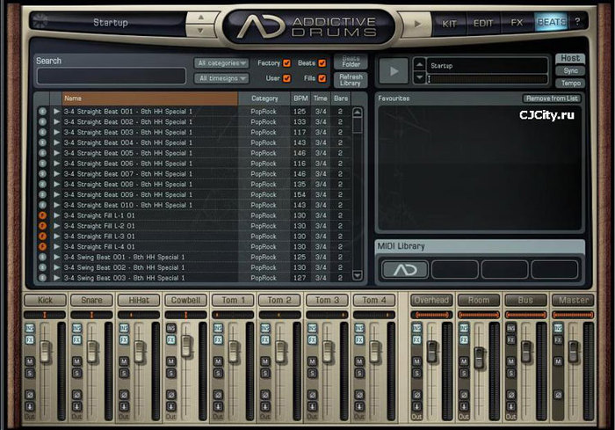Select previous preset with the up arrow beside Startup
615x430 pixels.
[x=201, y=18]
